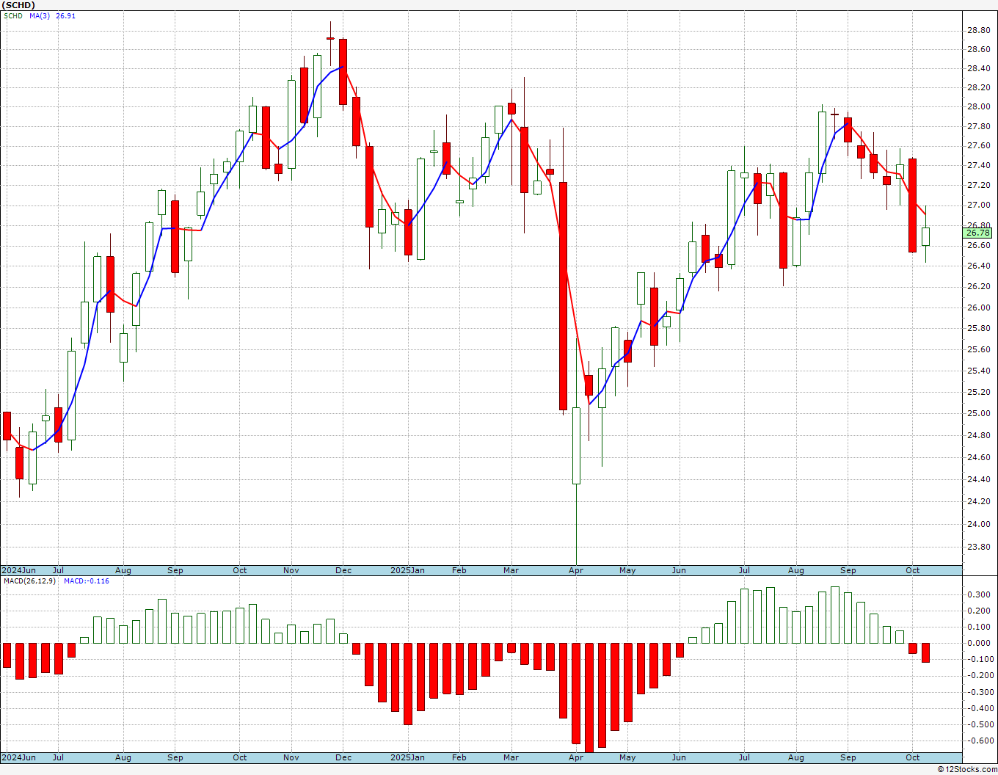Image resolution: width=998 pixels, height=775 pixels.
Task: Click the MACD(26,12,9) indicator label
Action: pos(30,581)
